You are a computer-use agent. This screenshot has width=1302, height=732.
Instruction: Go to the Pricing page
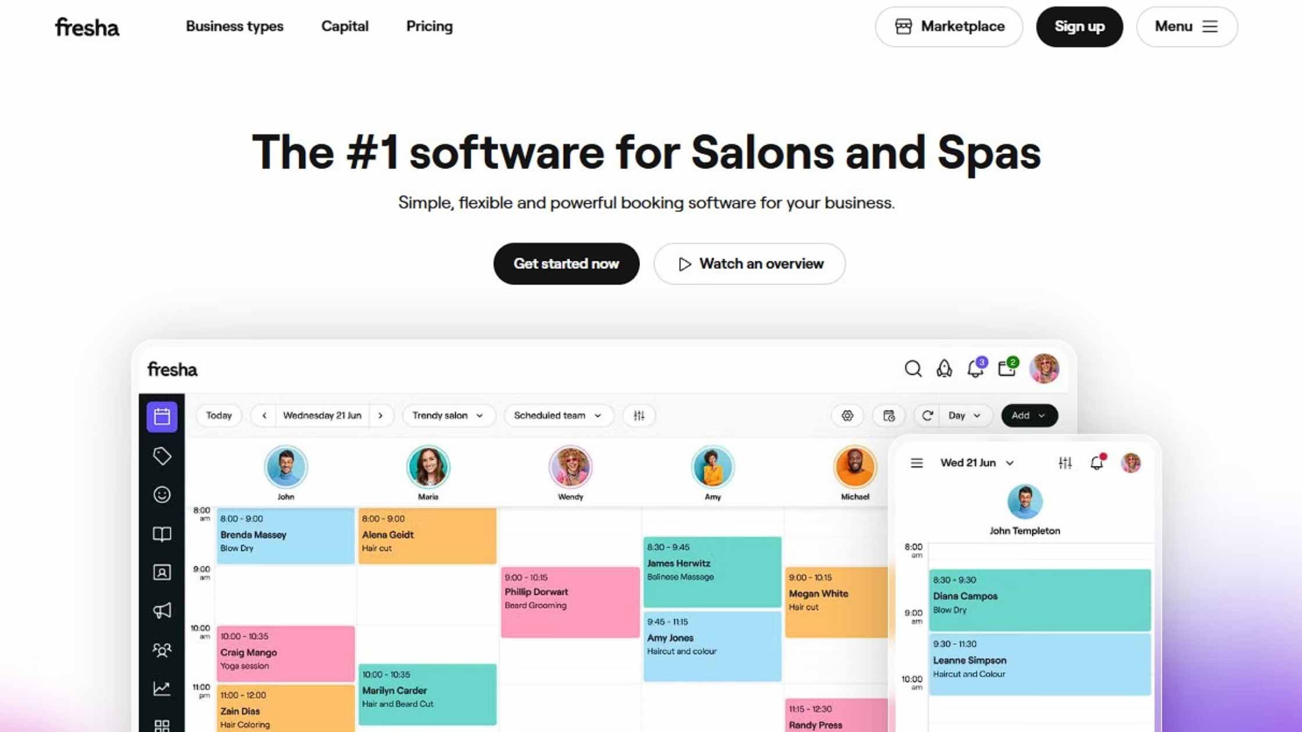pyautogui.click(x=429, y=26)
